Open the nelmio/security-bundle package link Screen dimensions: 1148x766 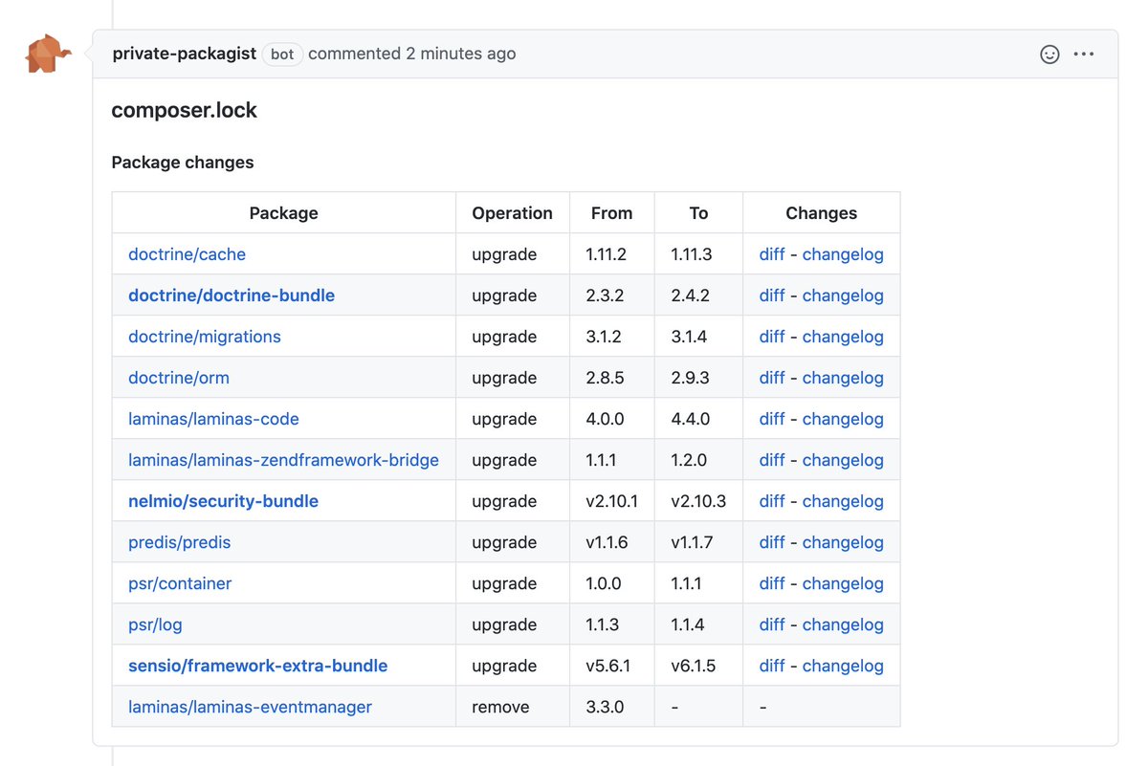pos(224,501)
